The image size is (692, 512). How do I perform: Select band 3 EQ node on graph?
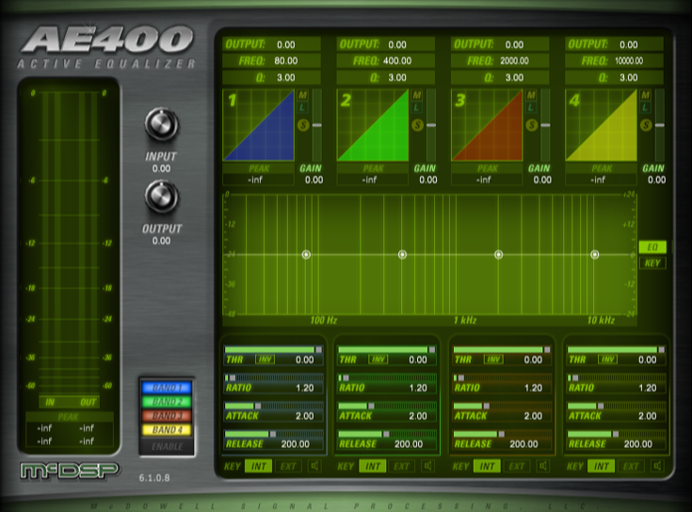click(498, 254)
